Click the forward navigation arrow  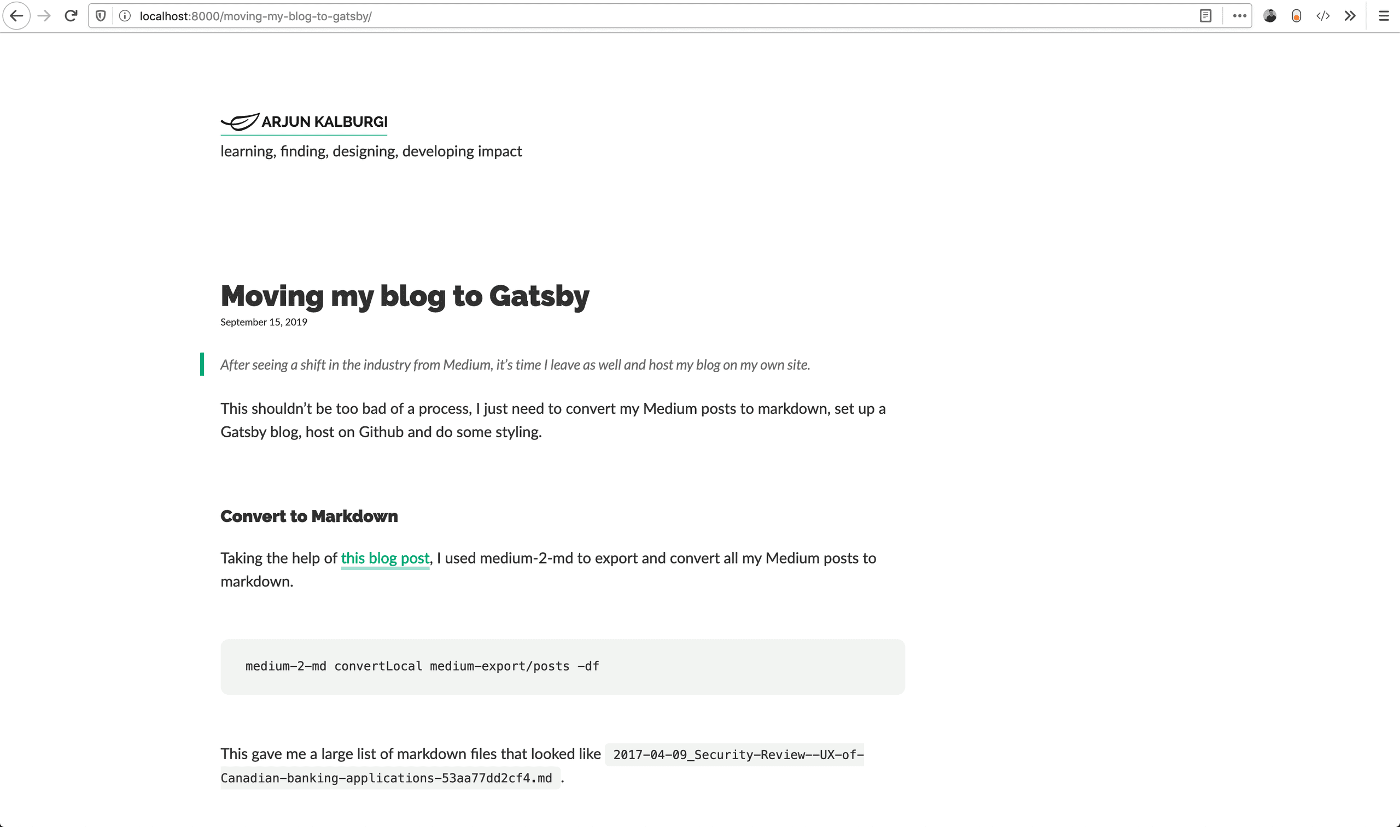click(44, 16)
